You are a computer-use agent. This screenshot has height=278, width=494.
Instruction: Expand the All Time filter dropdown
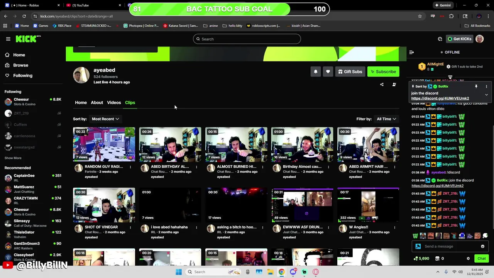pyautogui.click(x=386, y=119)
